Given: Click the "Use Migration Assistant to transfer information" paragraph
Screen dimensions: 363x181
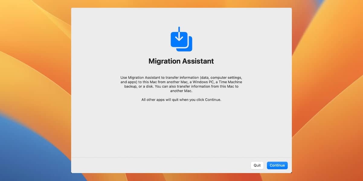Looking at the screenshot, I should point(181,84).
